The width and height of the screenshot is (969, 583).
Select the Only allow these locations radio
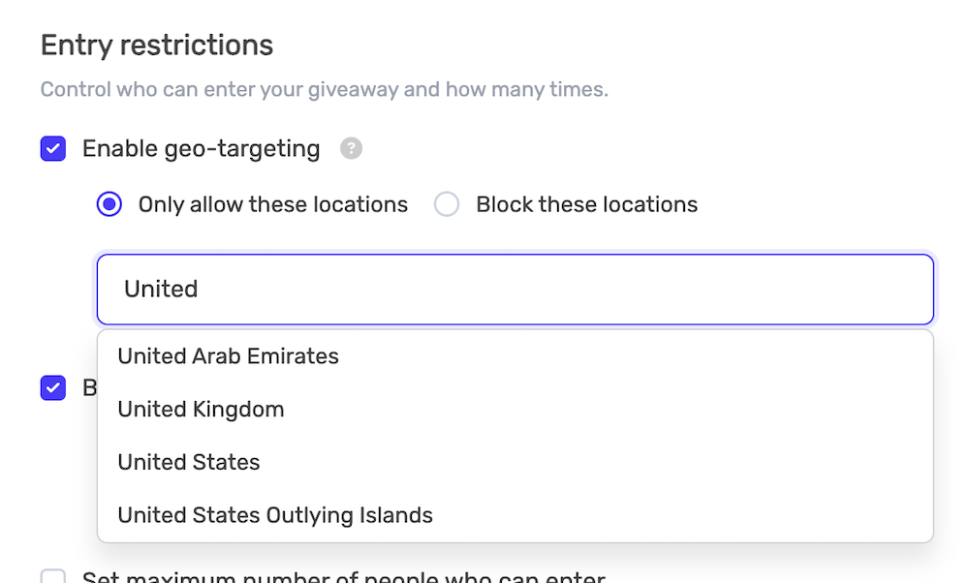tap(109, 205)
